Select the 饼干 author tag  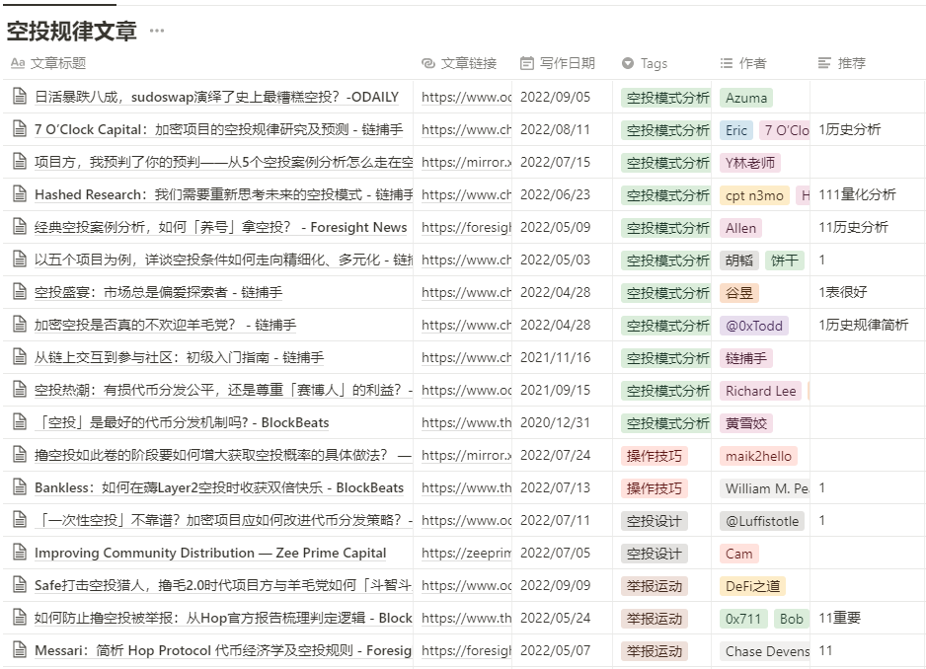pyautogui.click(x=784, y=260)
